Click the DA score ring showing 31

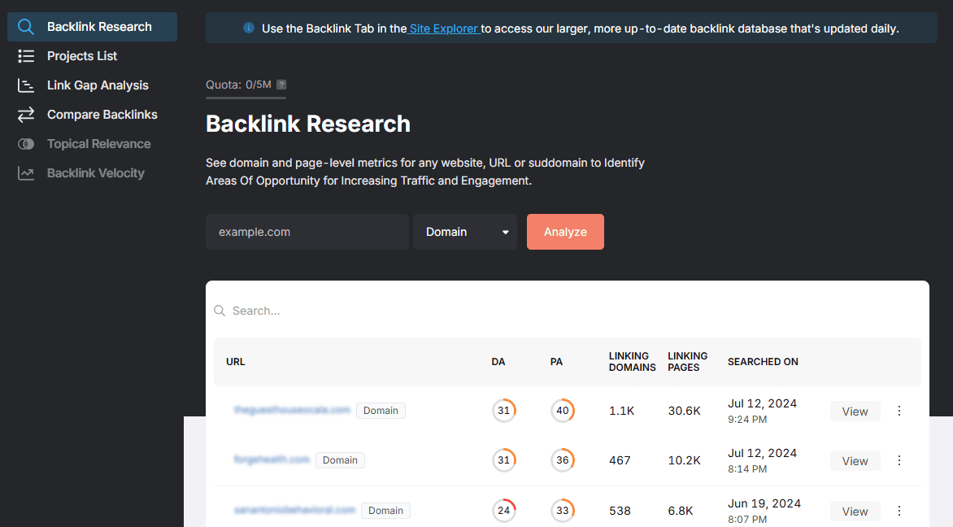[x=504, y=411]
